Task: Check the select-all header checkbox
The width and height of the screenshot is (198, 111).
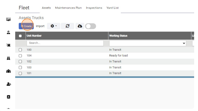Action: point(20,36)
